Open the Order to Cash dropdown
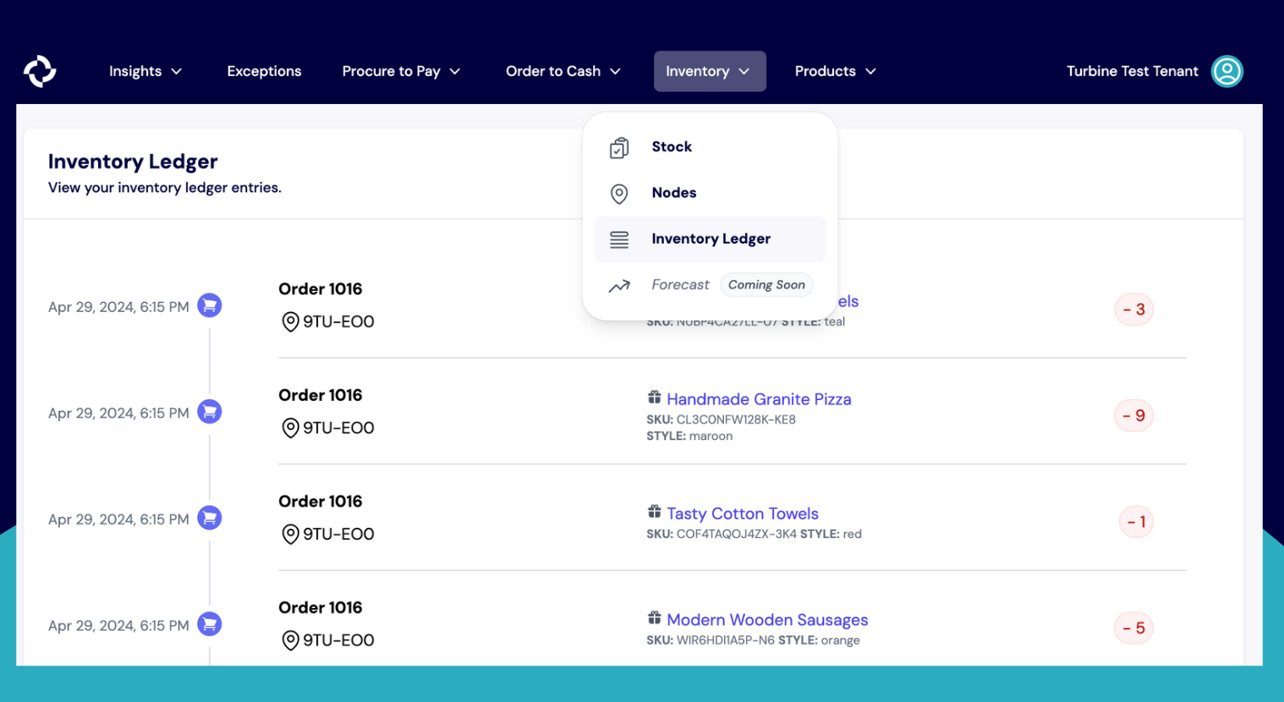 pos(562,71)
